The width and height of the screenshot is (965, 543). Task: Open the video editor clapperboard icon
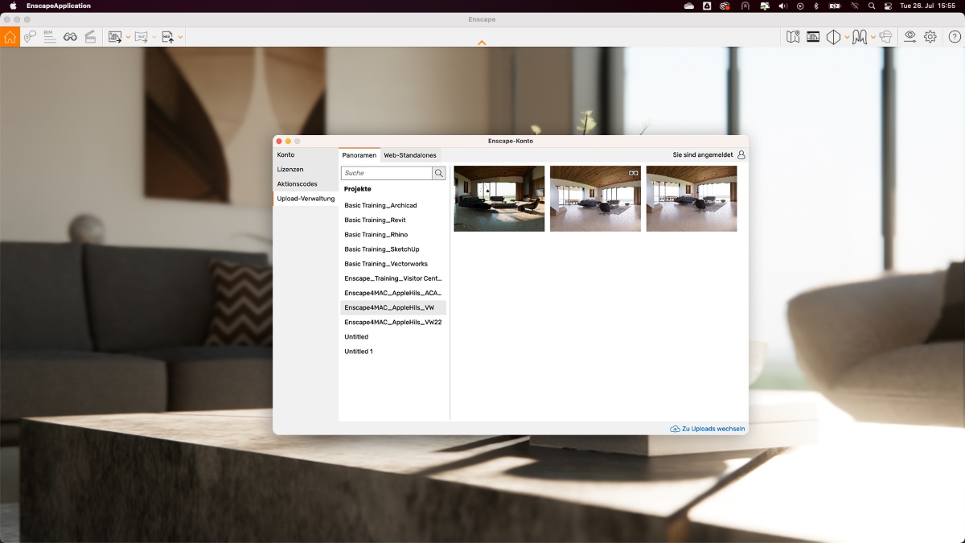(x=90, y=37)
